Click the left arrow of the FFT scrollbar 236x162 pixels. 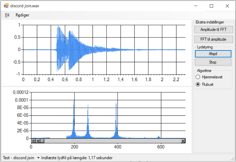(x=38, y=140)
